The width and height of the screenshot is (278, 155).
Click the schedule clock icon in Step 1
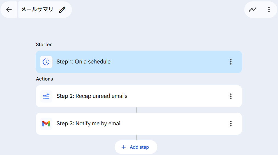tap(46, 62)
